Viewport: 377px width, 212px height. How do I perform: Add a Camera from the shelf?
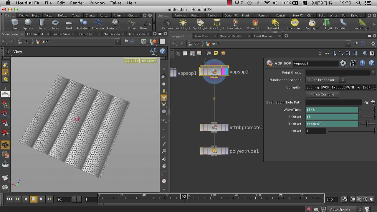167,24
